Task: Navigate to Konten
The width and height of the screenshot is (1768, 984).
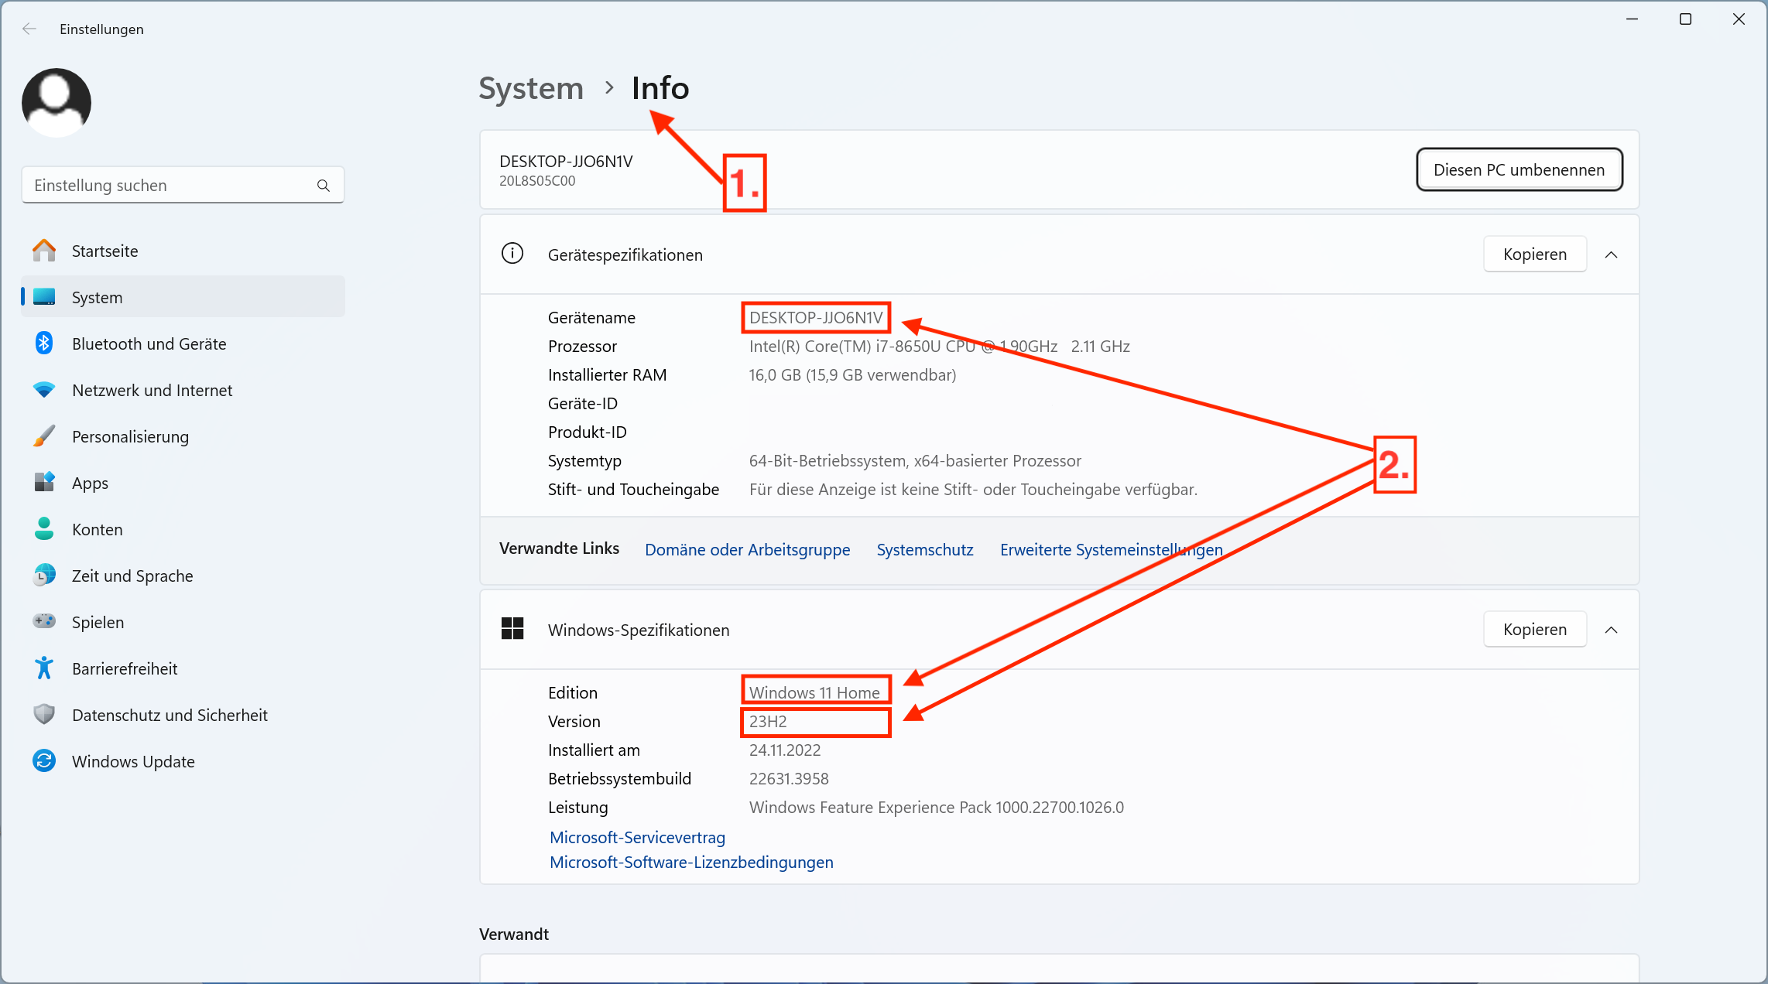Action: [x=183, y=529]
